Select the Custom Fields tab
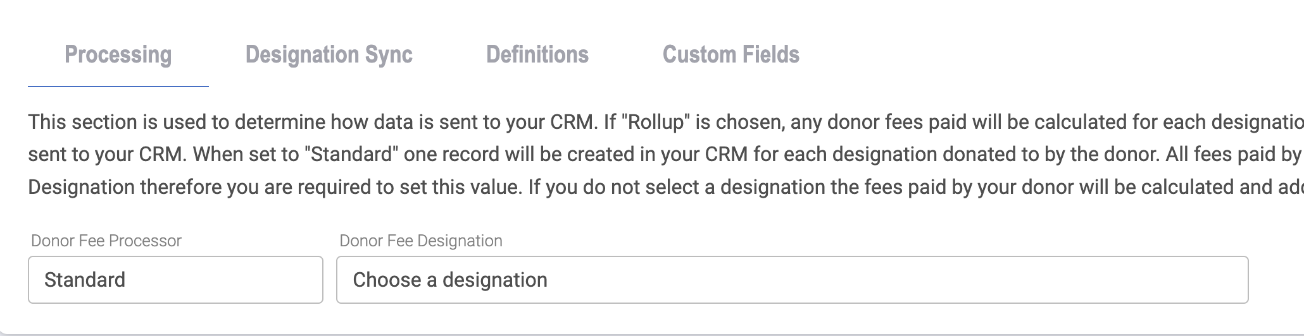The width and height of the screenshot is (1304, 336). coord(730,55)
